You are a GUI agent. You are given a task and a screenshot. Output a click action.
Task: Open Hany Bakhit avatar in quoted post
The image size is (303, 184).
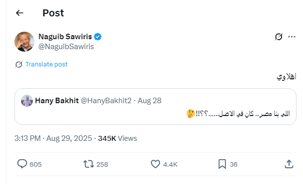click(x=27, y=101)
